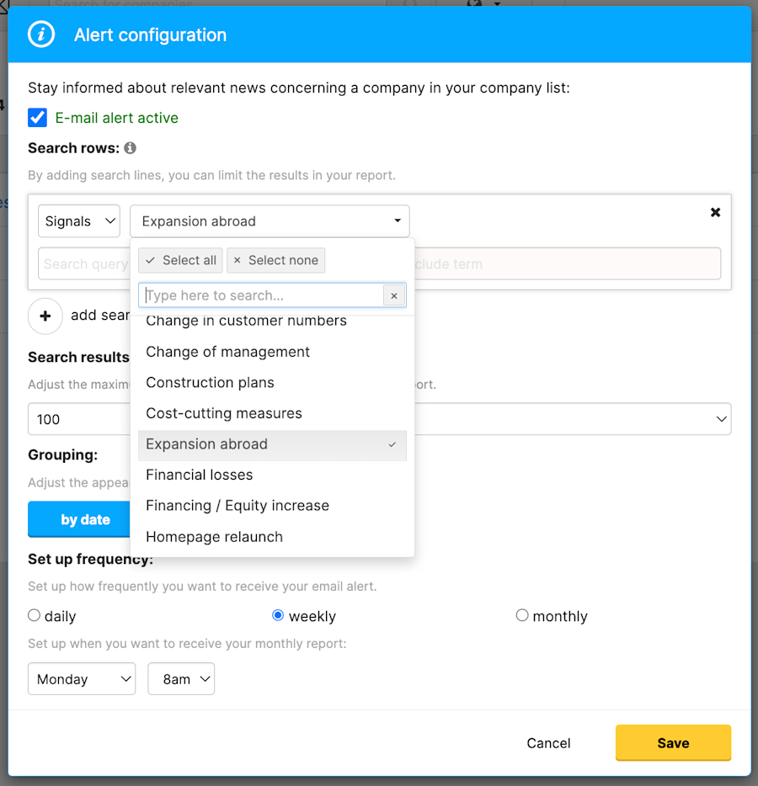This screenshot has width=758, height=786.
Task: Click the checkmark icon next to Expansion abroad
Action: point(392,443)
